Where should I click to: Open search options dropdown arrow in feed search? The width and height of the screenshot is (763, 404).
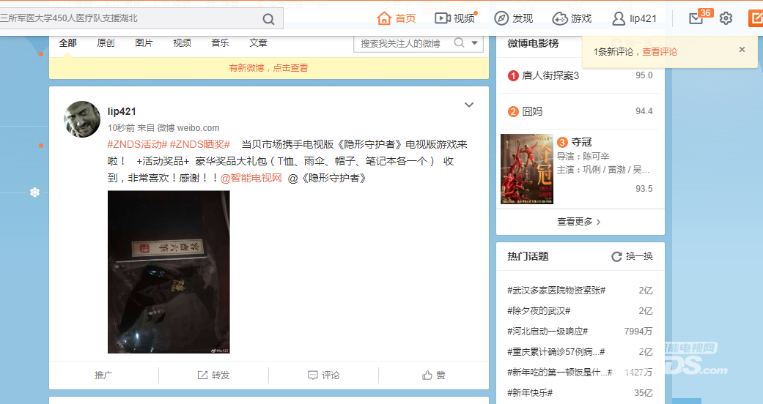pos(474,42)
